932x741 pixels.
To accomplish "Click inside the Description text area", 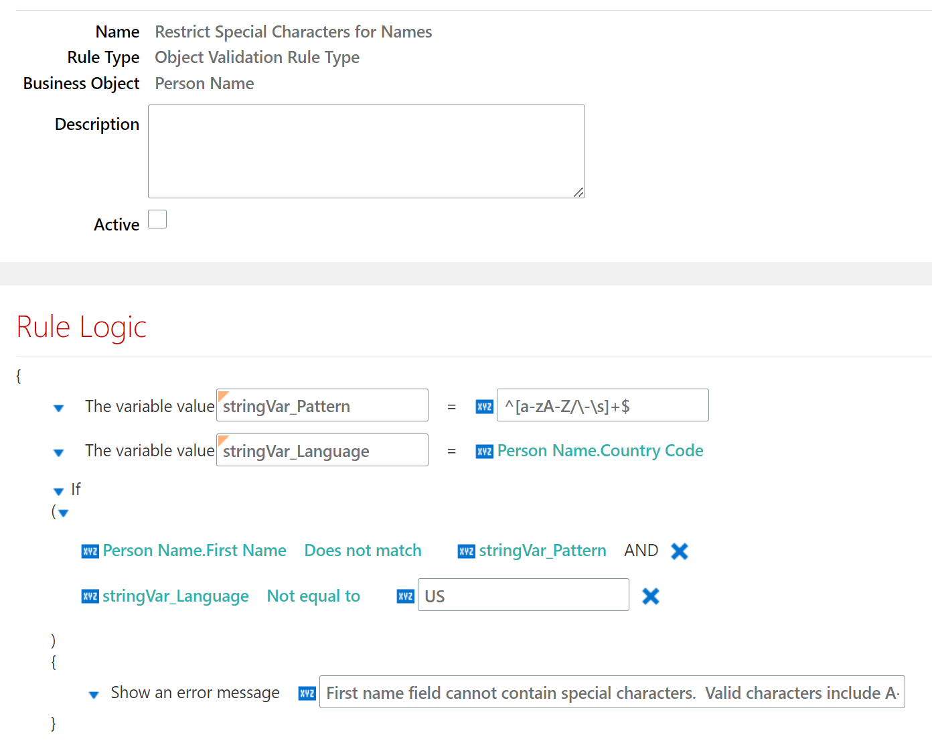I will [366, 151].
